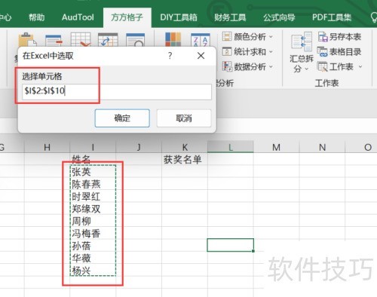Viewport: 377px width, 297px height.
Task: Click the 另存本表 save icon
Action: click(323, 37)
